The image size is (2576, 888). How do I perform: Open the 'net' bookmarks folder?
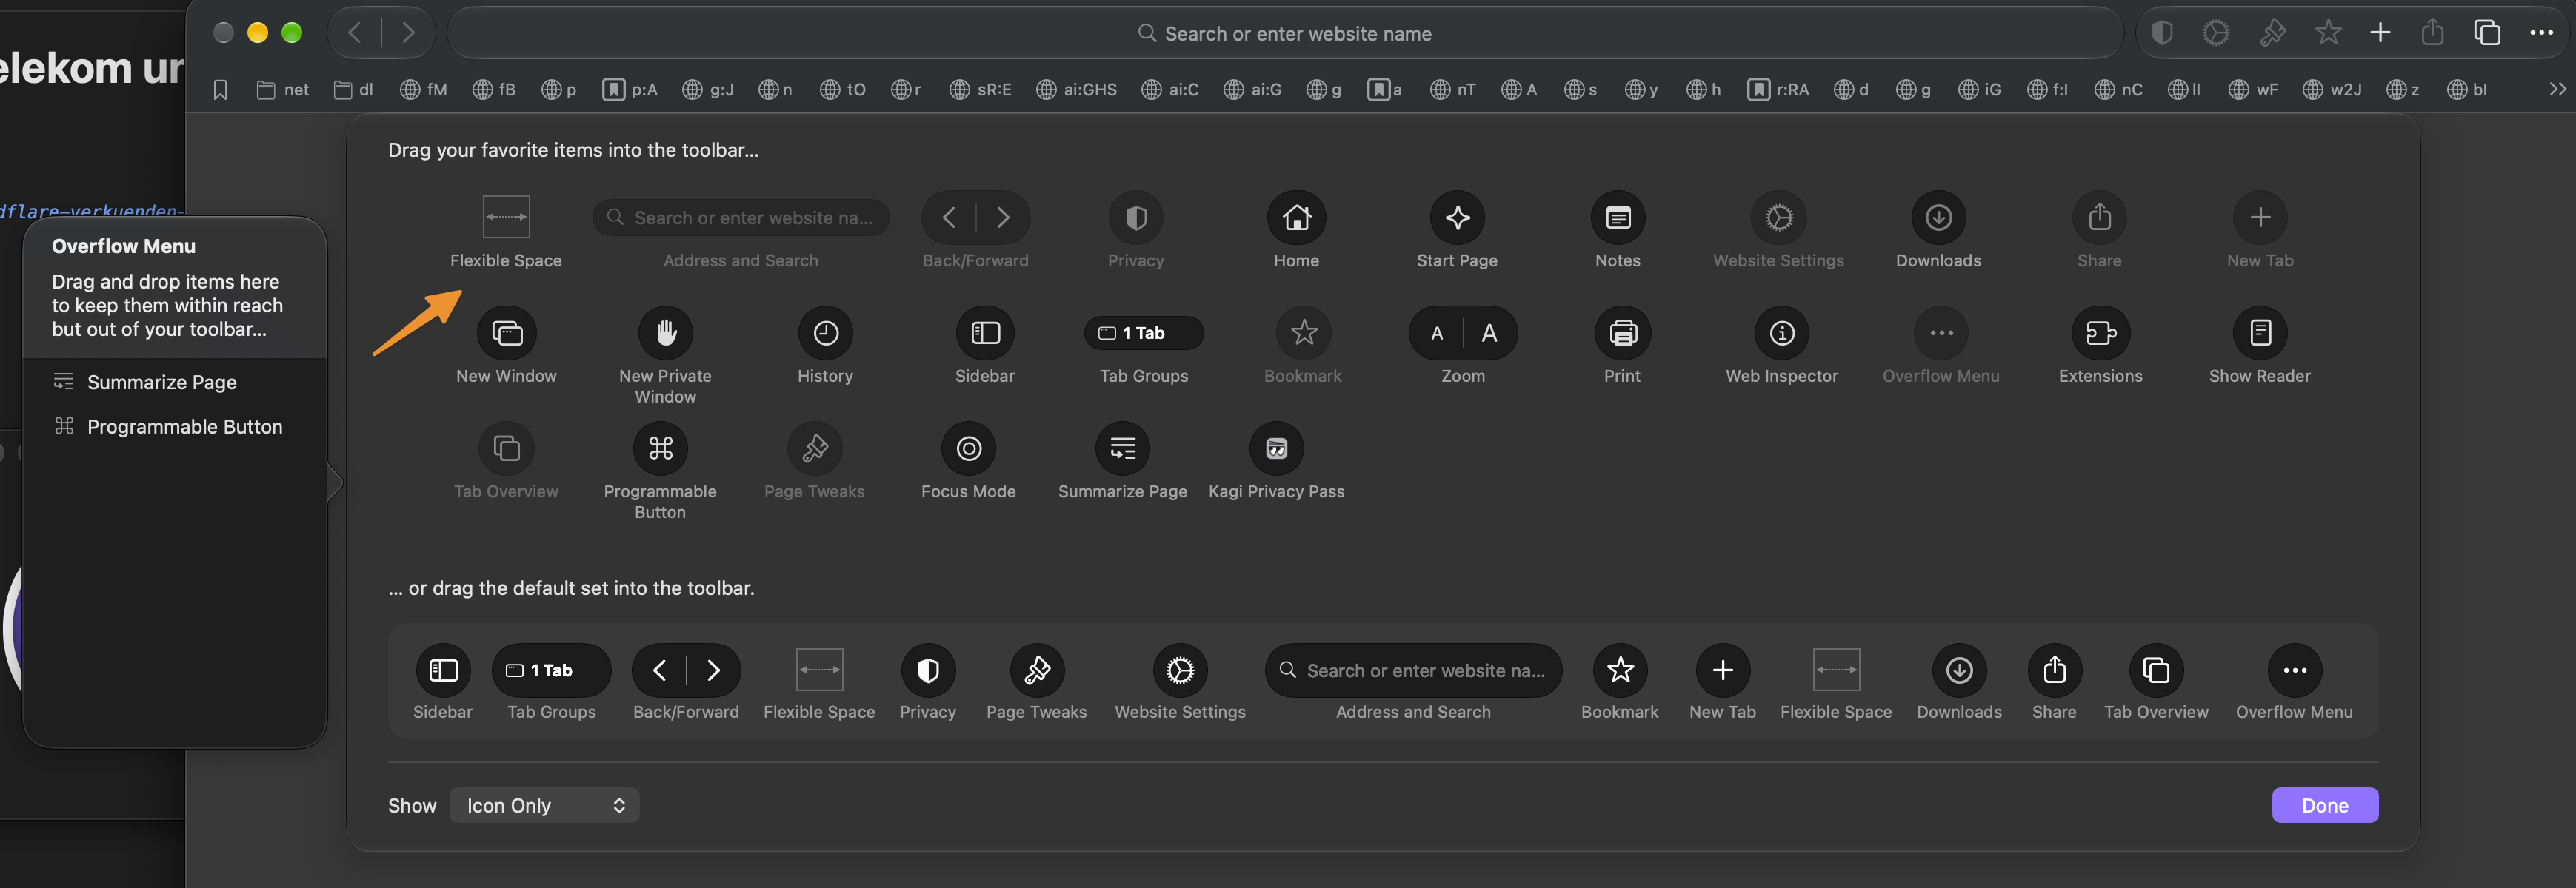(x=283, y=90)
